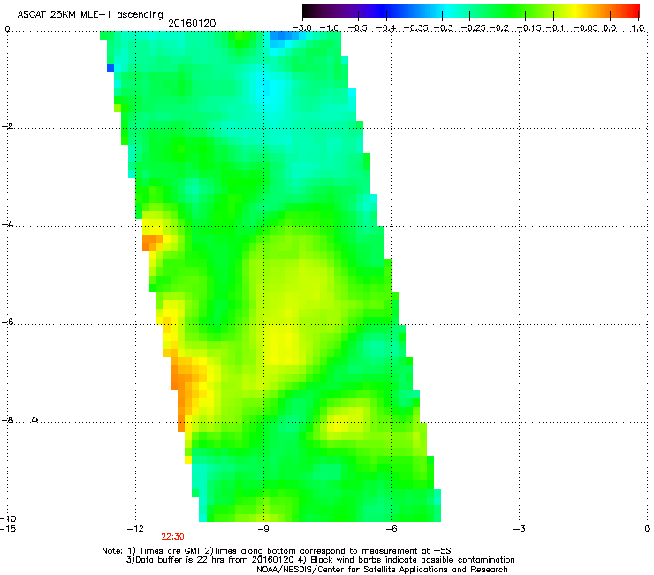654x575 pixels.
Task: Click the "-0.25" color scale label
Action: coord(474,28)
